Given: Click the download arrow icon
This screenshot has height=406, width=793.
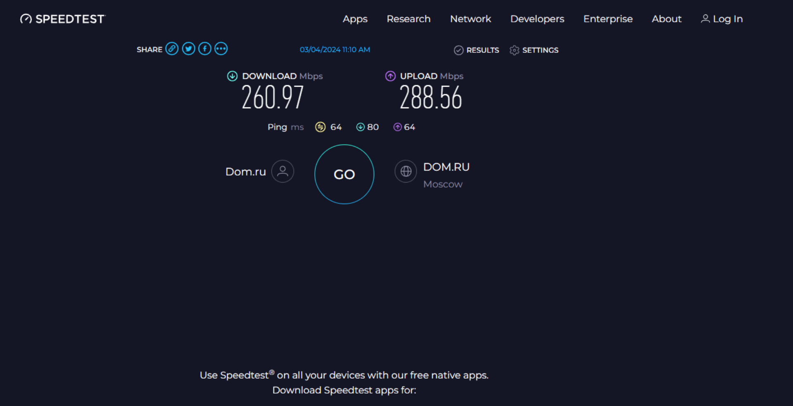Looking at the screenshot, I should (232, 76).
